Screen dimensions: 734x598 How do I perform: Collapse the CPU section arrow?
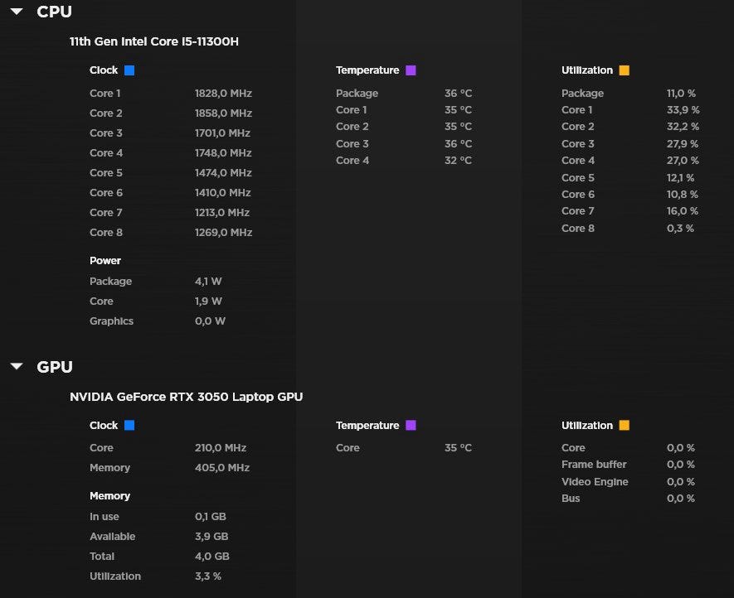(x=17, y=12)
